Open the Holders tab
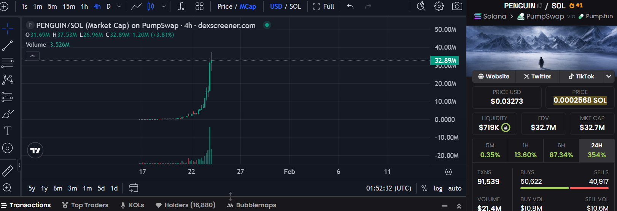 186,205
